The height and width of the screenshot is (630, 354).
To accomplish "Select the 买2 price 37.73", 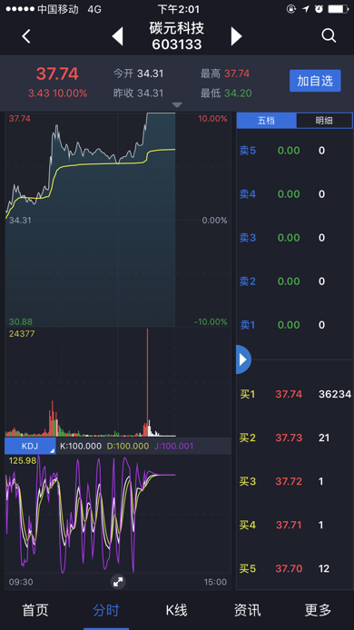I will pos(289,438).
